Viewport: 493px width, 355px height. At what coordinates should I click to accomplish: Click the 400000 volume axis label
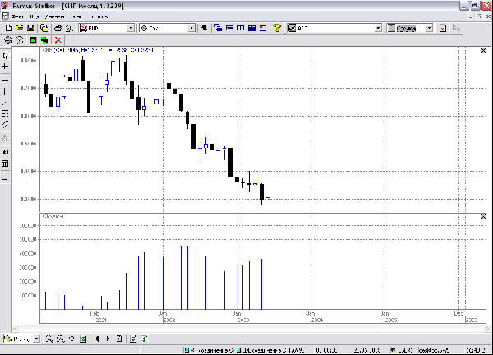(28, 253)
